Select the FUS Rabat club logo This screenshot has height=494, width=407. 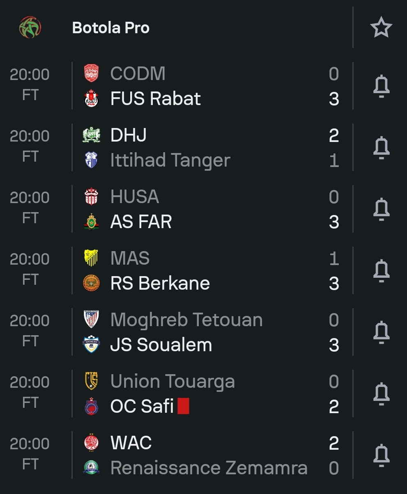coord(92,99)
